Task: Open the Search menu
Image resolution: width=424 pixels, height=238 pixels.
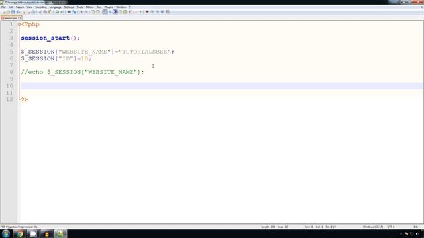Action: tap(20, 7)
